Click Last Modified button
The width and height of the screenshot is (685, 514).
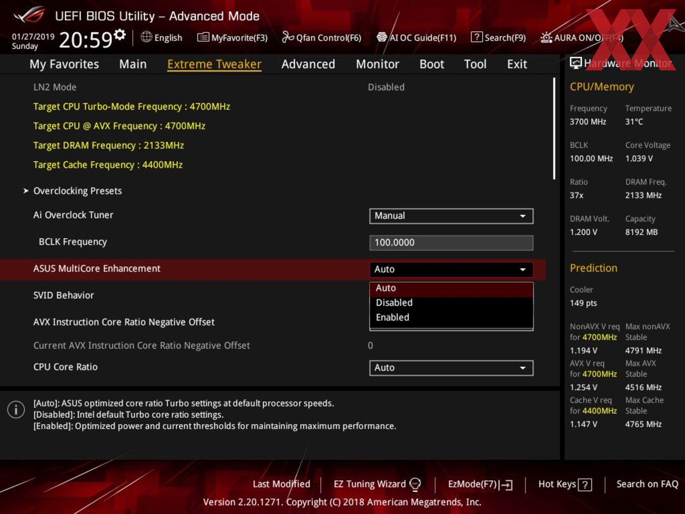tap(281, 484)
